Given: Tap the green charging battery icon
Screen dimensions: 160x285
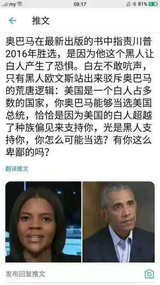Looking at the screenshot, I should tap(153, 4).
